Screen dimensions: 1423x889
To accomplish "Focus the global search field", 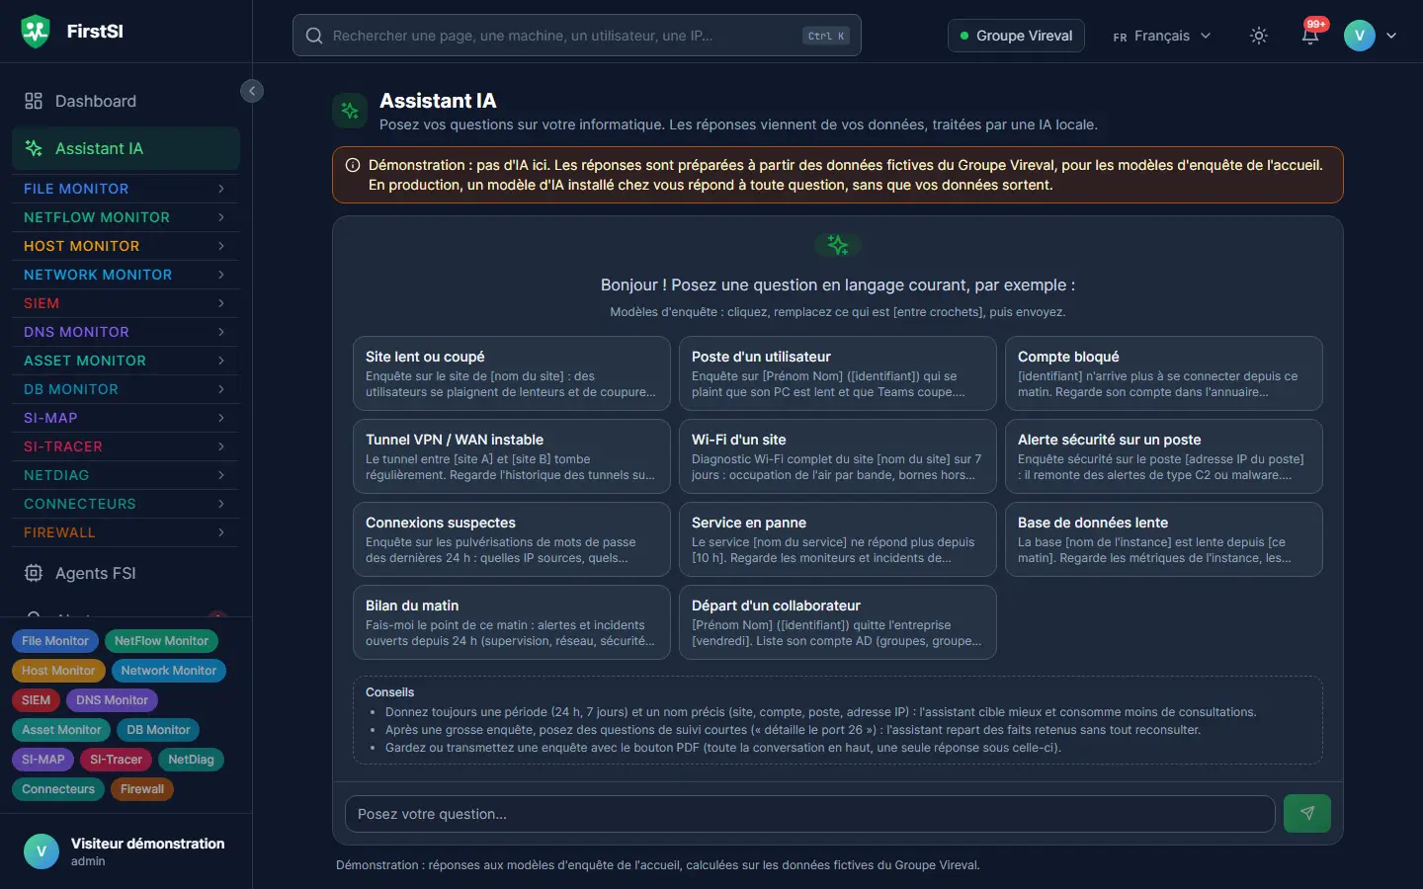I will click(577, 36).
